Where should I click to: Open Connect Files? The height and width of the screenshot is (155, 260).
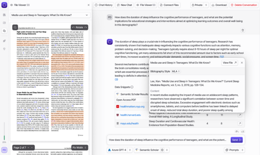coord(169,5)
